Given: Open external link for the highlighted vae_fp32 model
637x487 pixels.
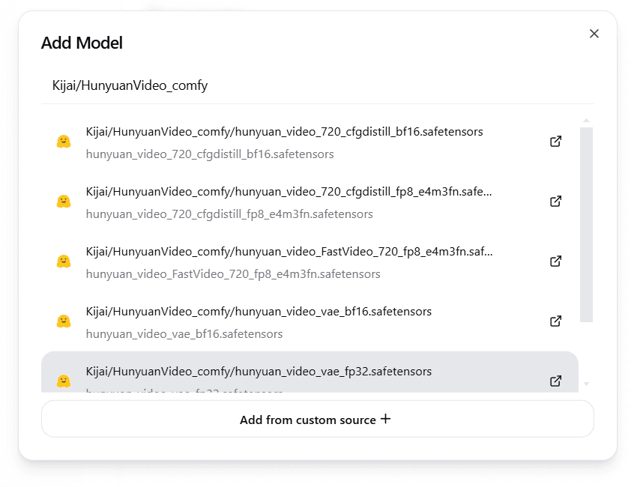Looking at the screenshot, I should (555, 381).
